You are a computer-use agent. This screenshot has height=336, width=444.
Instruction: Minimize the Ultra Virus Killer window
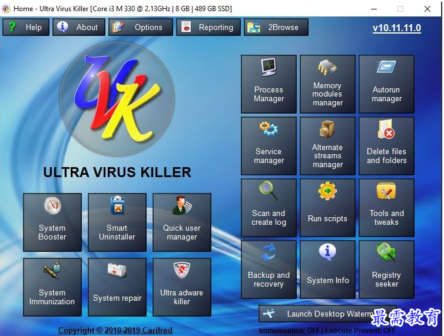click(x=374, y=9)
